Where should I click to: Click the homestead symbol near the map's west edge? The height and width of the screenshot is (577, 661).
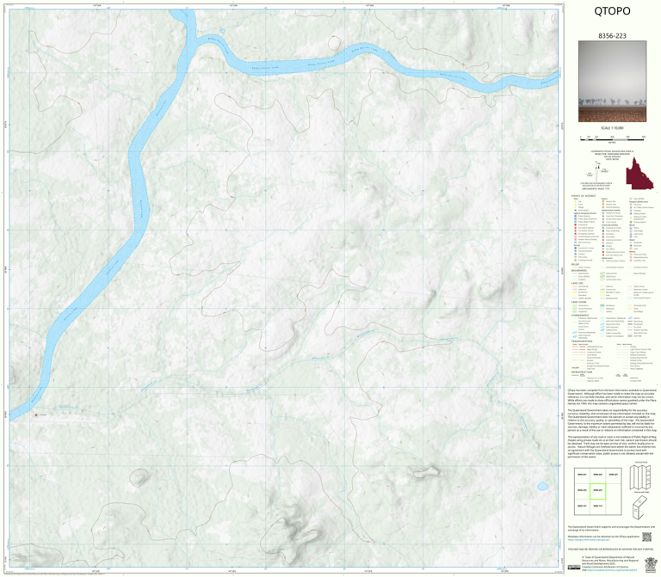(x=36, y=414)
